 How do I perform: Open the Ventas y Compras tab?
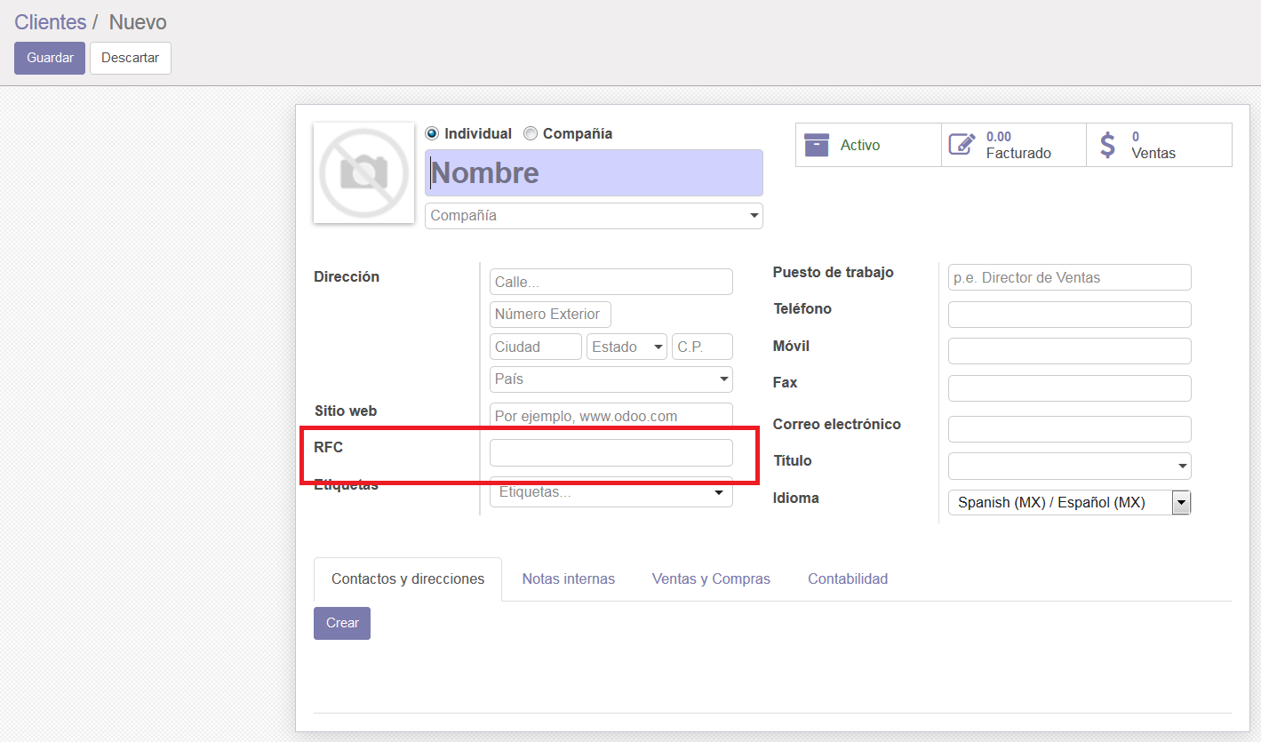click(711, 579)
